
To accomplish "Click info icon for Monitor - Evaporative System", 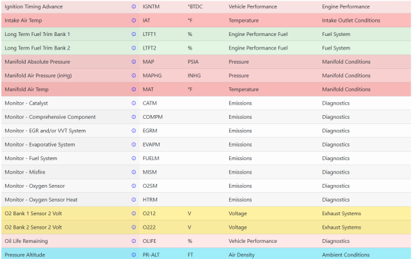I will (x=134, y=145).
